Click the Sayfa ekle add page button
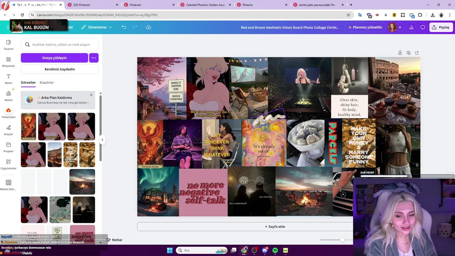This screenshot has width=455, height=256. [275, 226]
